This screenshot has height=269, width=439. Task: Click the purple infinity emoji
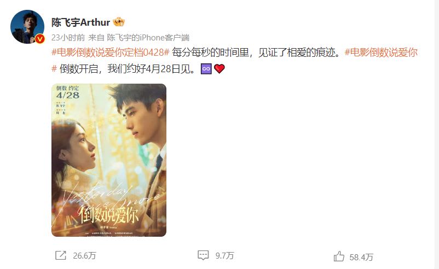click(206, 69)
